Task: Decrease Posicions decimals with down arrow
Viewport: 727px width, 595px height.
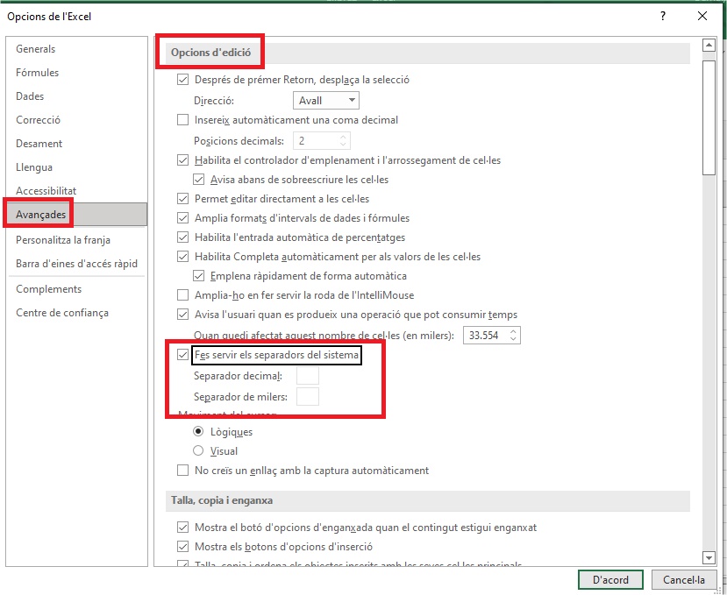Action: click(x=343, y=144)
